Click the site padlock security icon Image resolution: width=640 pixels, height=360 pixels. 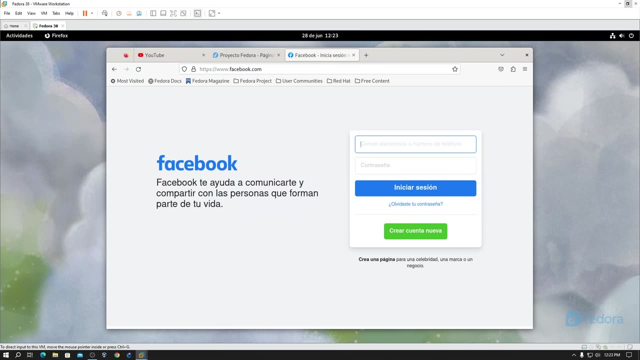click(x=193, y=69)
